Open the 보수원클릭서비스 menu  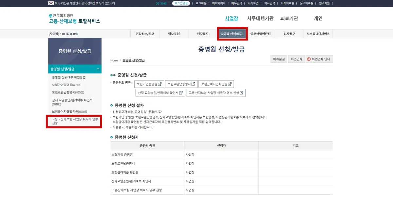click(x=318, y=34)
